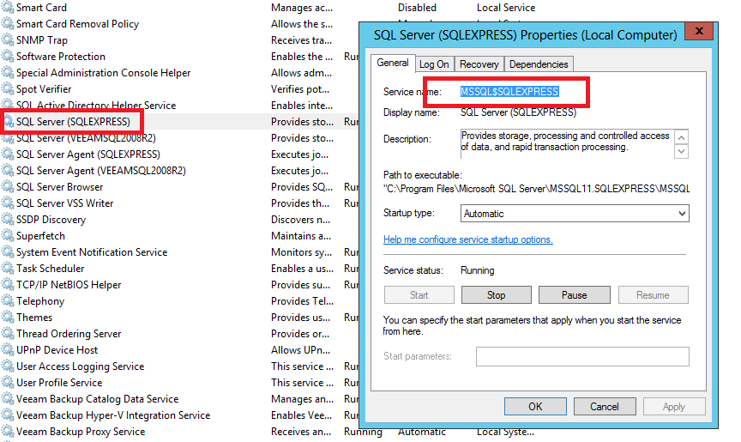Click gear icon beside SQL Server VSS Writer
Viewport: 741px width, 442px height.
pos(8,203)
